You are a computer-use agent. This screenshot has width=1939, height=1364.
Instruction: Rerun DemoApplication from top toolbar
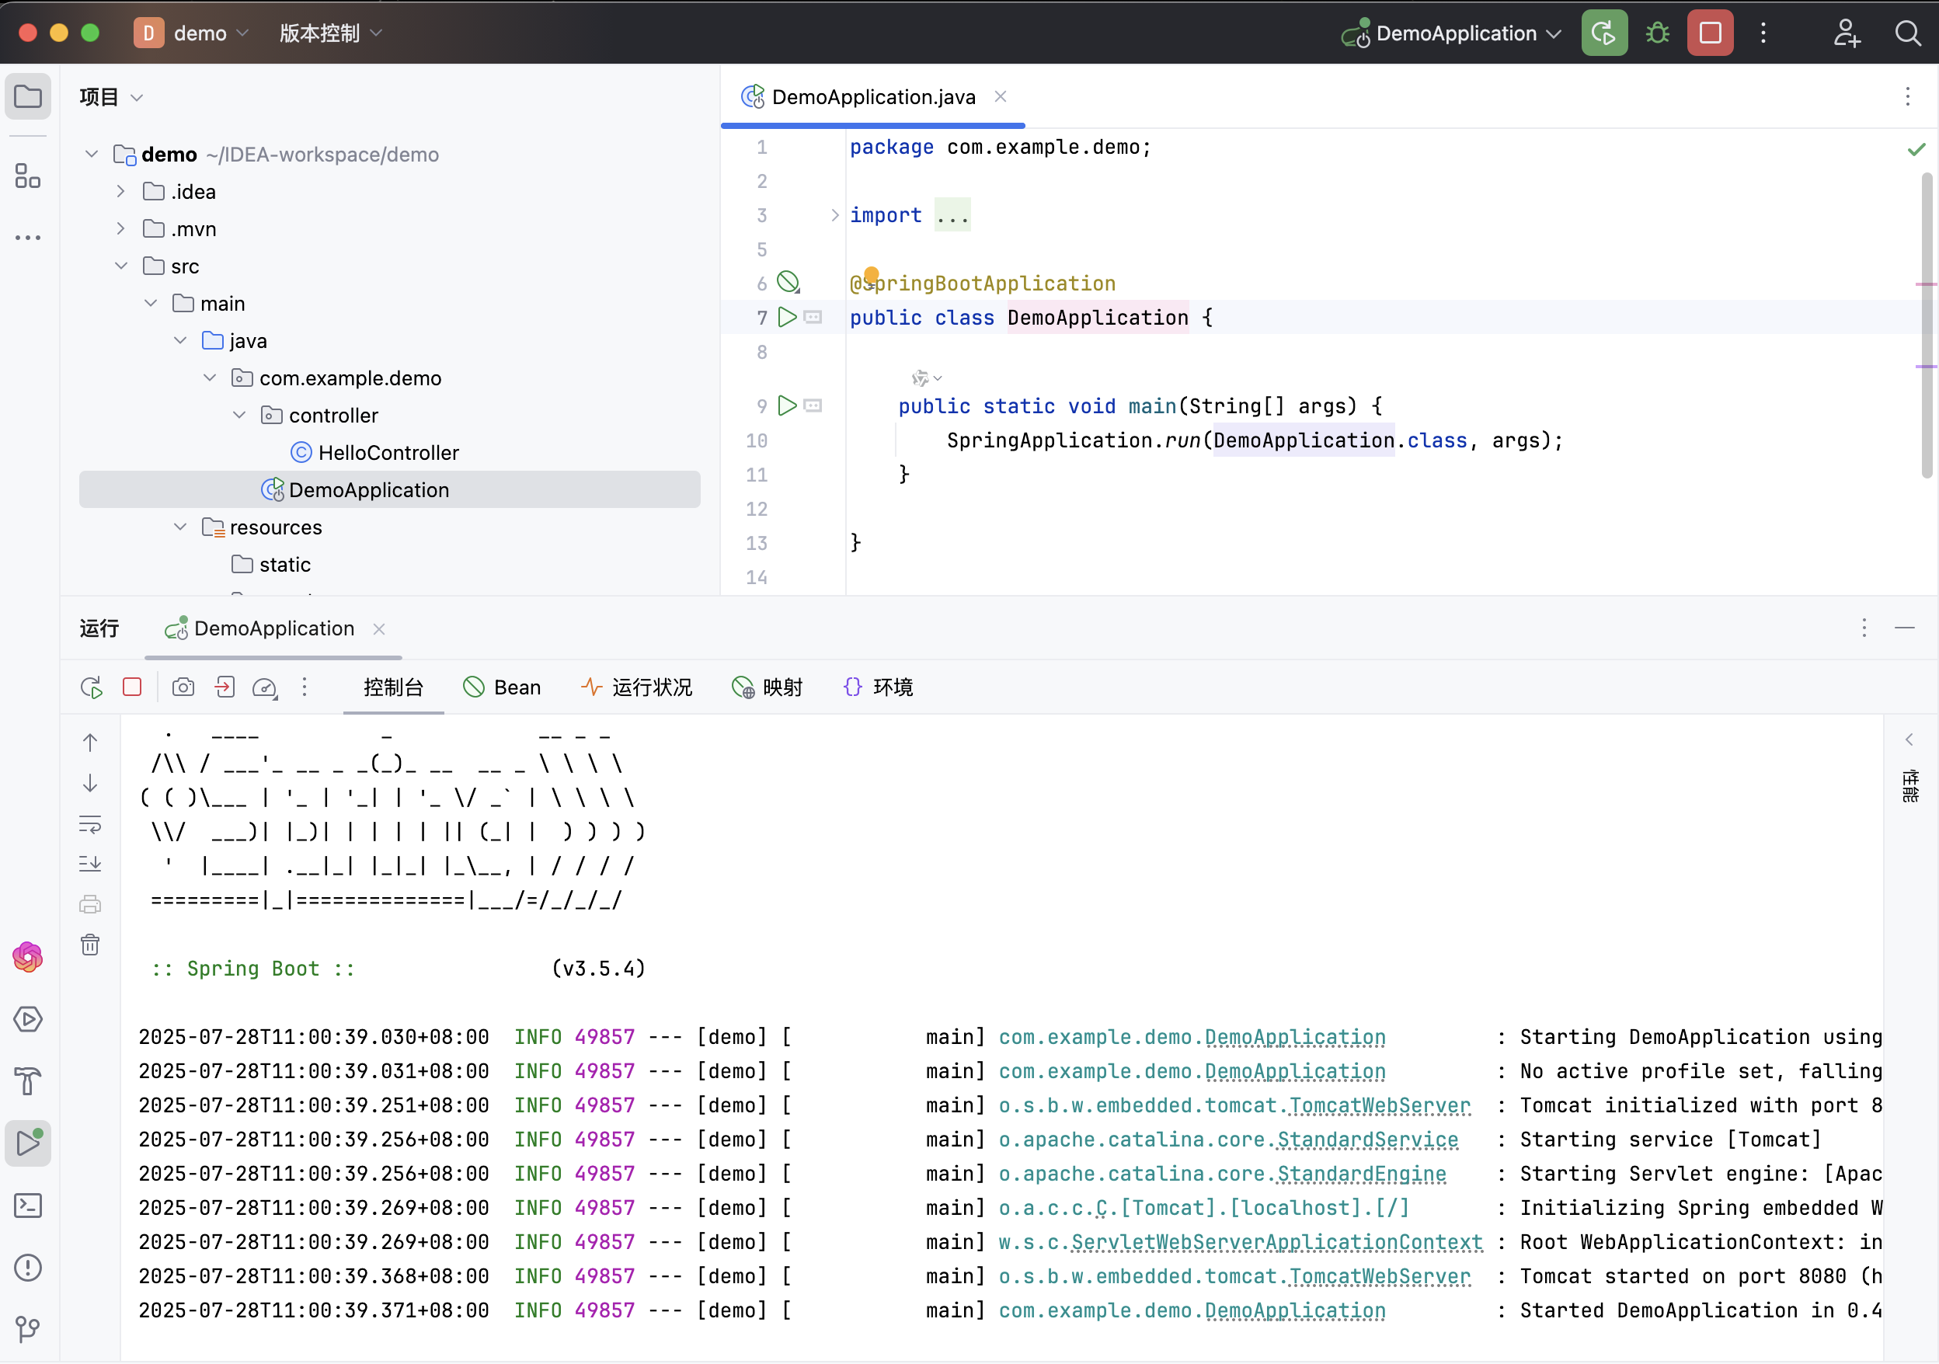pos(1603,33)
